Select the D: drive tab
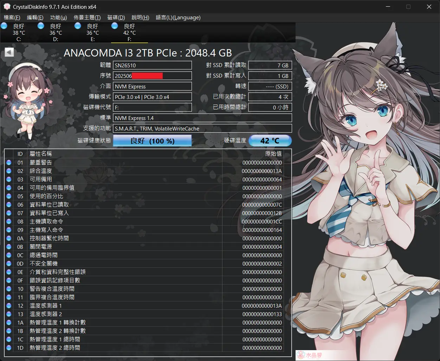The width and height of the screenshot is (440, 361). tap(56, 32)
